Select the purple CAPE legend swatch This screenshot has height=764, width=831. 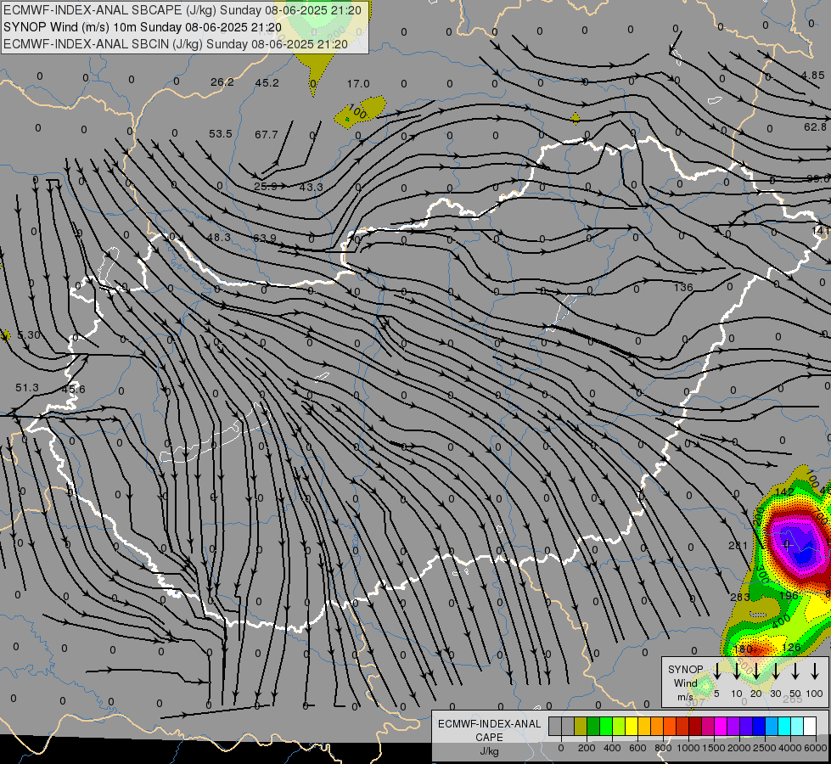[x=734, y=726]
